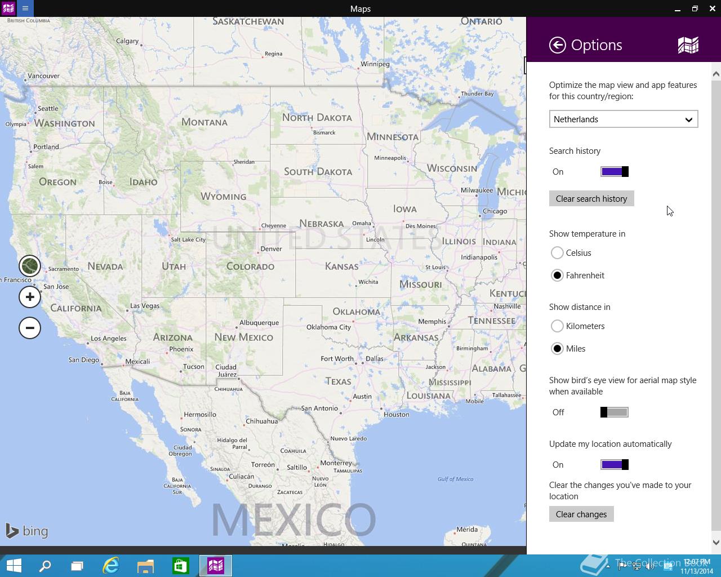Click the Bing logo on the map
721x577 pixels.
26,531
